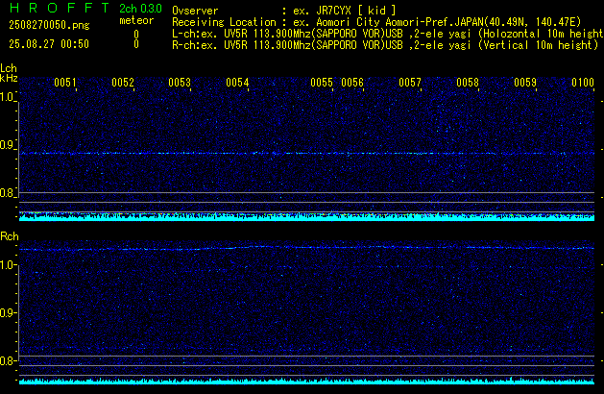Click the HROFFT title text
604x394 pixels.
click(x=60, y=8)
